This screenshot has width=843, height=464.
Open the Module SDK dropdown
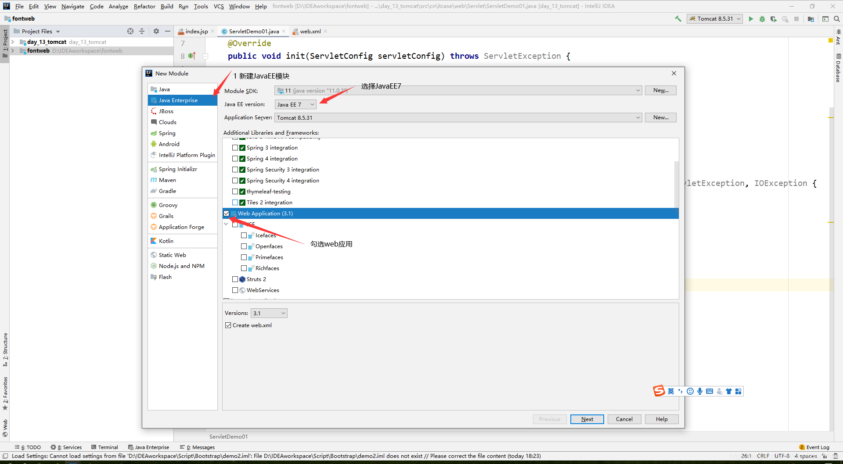[x=458, y=91]
